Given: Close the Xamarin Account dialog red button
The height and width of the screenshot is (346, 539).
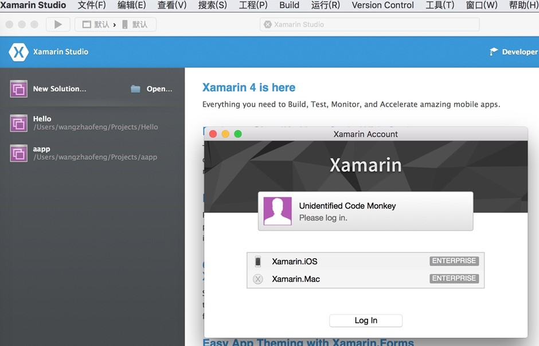Looking at the screenshot, I should point(213,134).
